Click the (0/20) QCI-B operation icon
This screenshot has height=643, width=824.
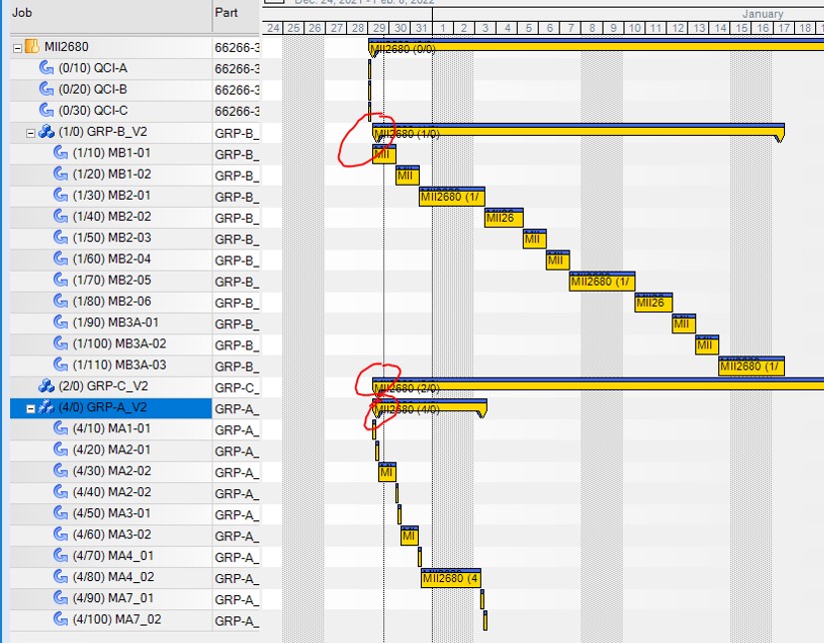pyautogui.click(x=46, y=89)
